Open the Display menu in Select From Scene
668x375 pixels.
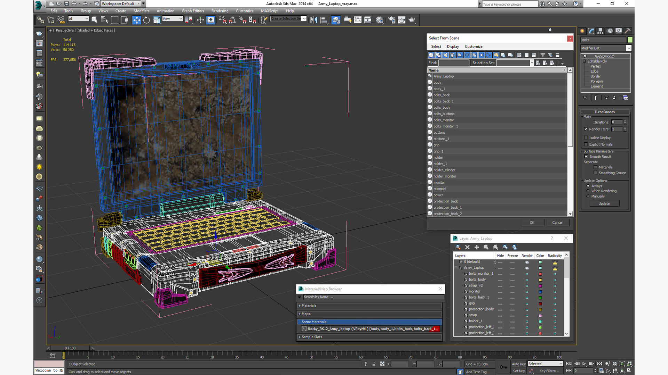point(453,47)
